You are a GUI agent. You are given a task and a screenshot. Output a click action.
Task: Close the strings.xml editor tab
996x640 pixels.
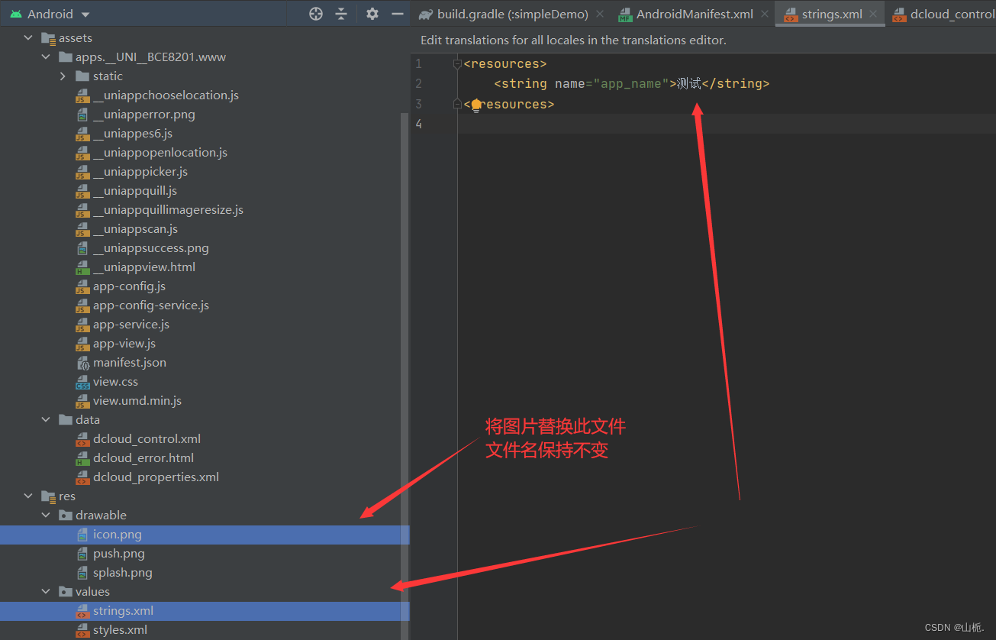[873, 15]
